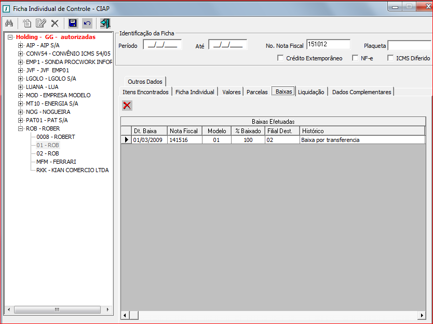Click the delete X icon in toolbar
Screen dimensions: 433x324
[x=55, y=23]
